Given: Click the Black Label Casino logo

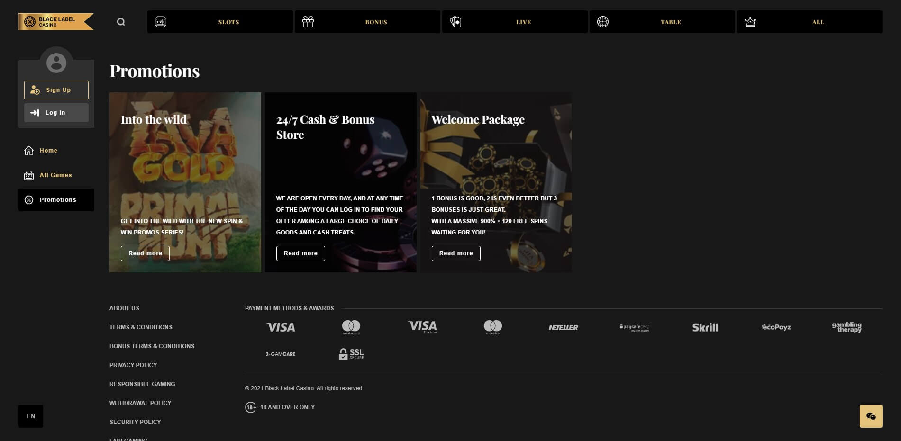Looking at the screenshot, I should tap(56, 22).
